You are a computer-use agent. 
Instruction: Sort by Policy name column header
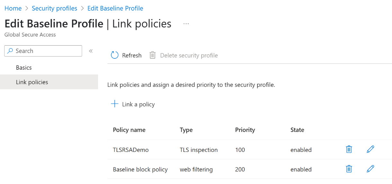129,130
